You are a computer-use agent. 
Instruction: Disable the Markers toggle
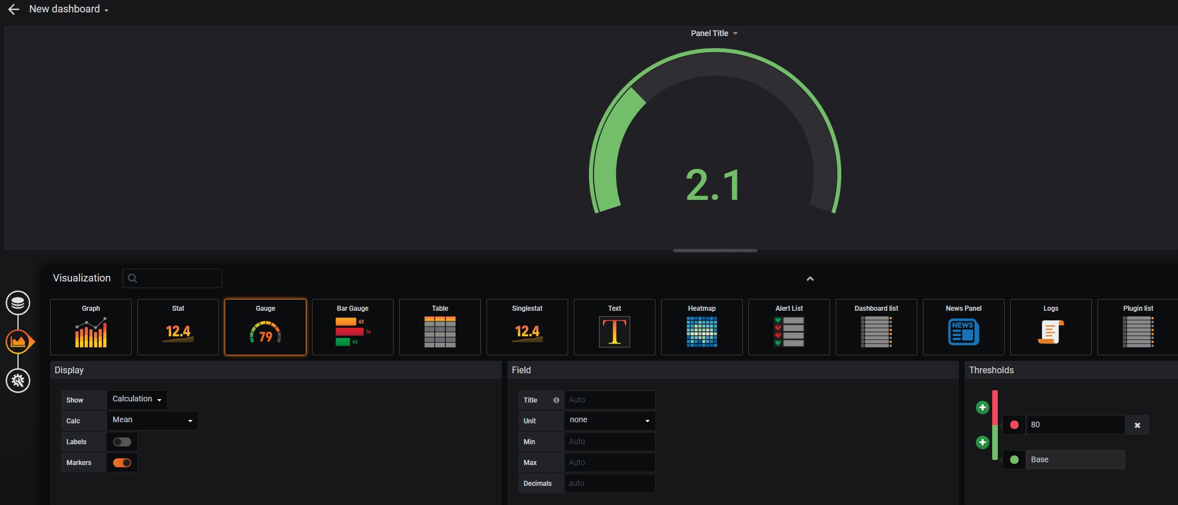coord(122,463)
